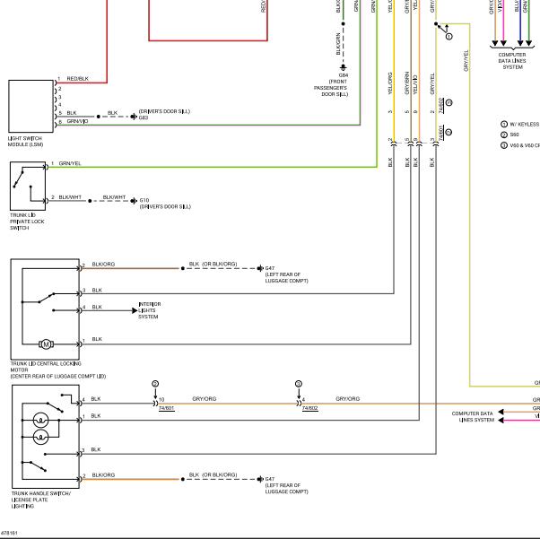Select the INTERIOR LIGHTS SYSTEM reference text

[x=150, y=310]
